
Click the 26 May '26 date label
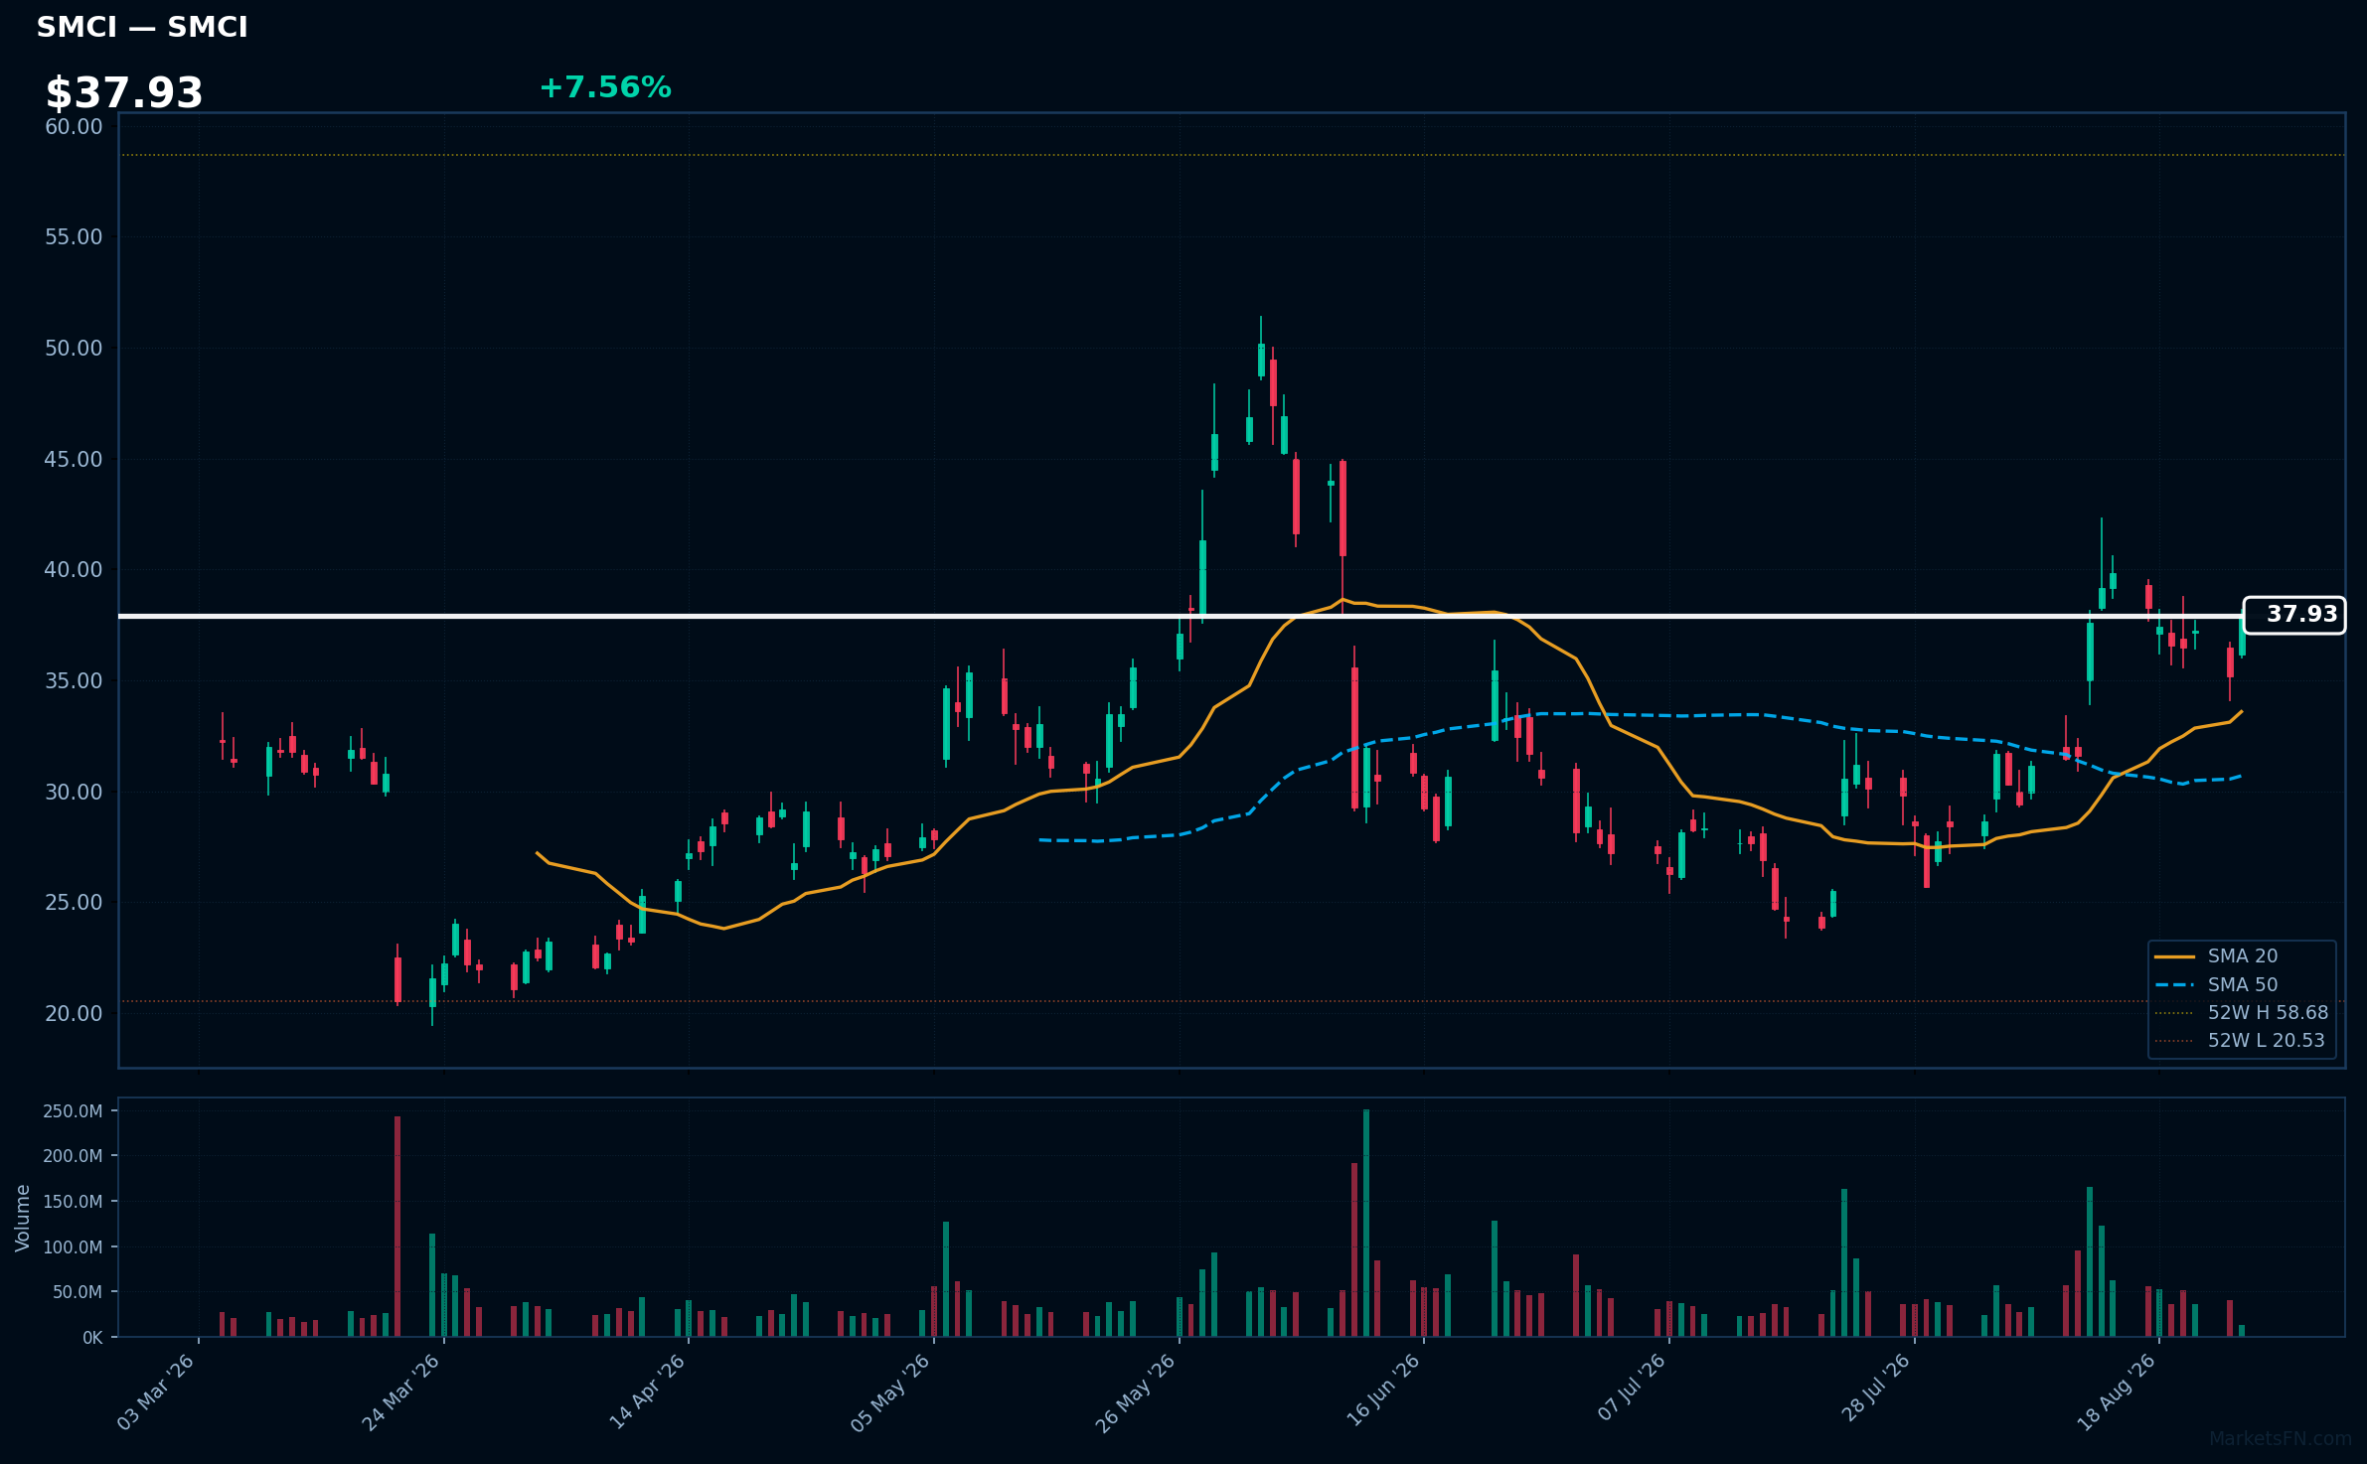pos(1136,1392)
